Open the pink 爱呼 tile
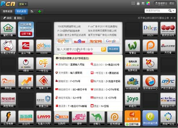The width and height of the screenshot is (178, 128). pos(79,118)
